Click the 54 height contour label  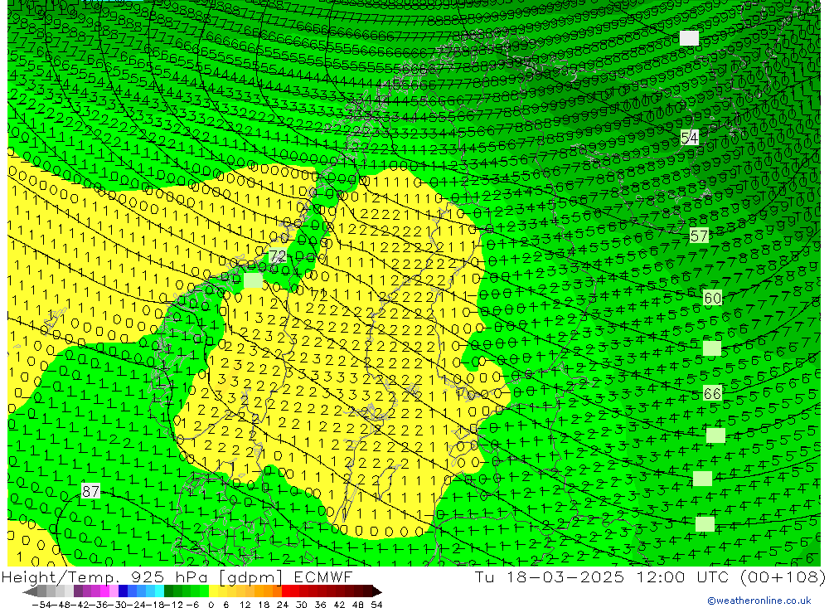tap(690, 139)
